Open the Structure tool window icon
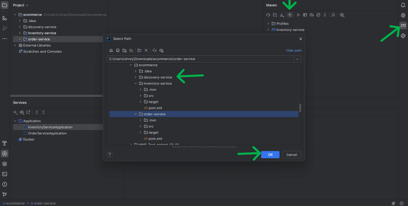 point(5,18)
